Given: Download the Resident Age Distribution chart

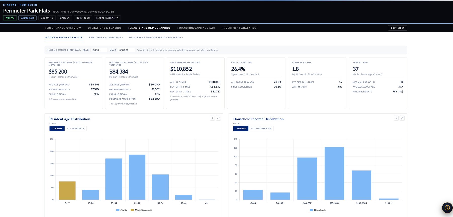Looking at the screenshot, I should coord(212,118).
